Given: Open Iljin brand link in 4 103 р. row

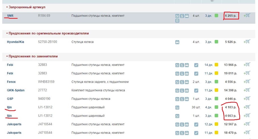Looking at the screenshot, I should [9, 107].
